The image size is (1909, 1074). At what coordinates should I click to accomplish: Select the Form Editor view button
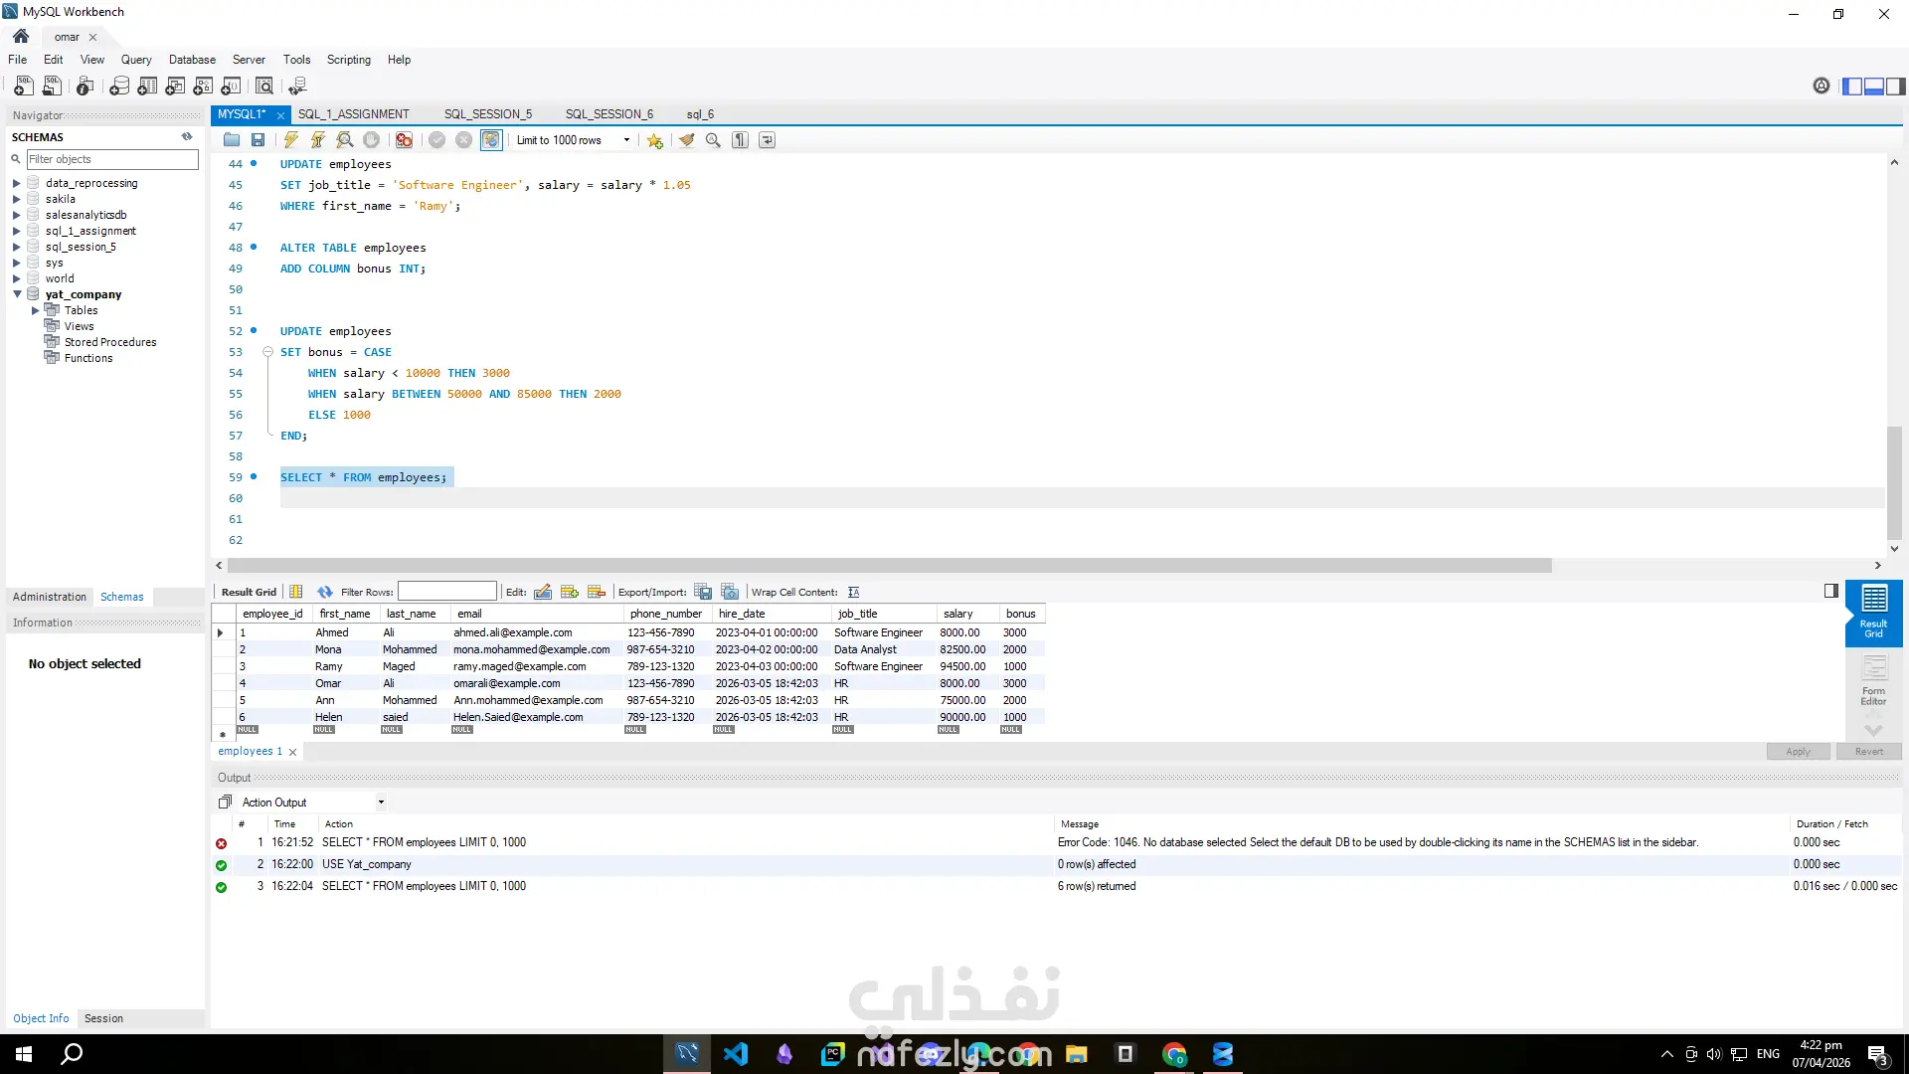1873,681
